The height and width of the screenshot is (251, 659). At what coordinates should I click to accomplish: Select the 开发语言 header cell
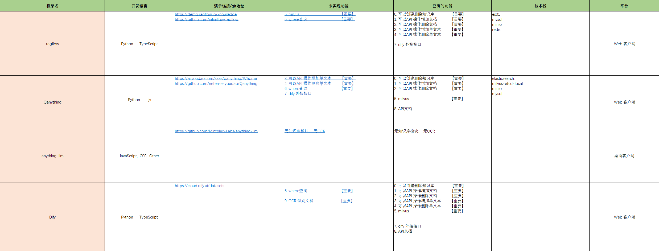tap(139, 6)
